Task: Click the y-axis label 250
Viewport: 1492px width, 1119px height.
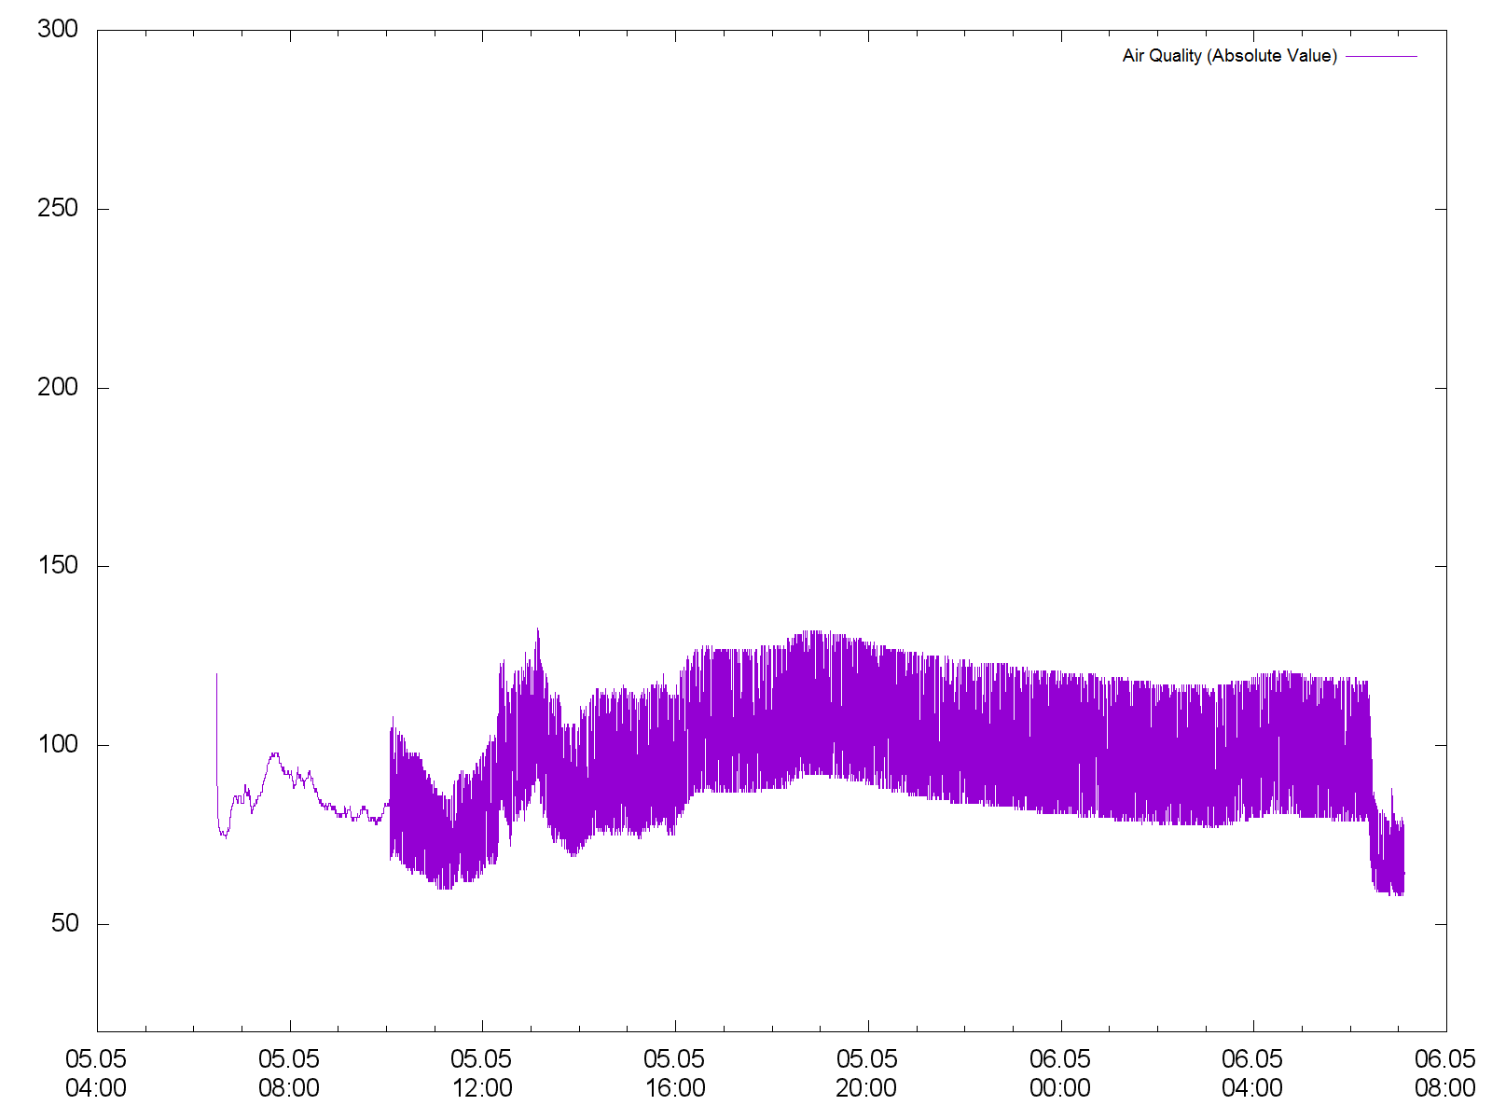Action: 58,209
